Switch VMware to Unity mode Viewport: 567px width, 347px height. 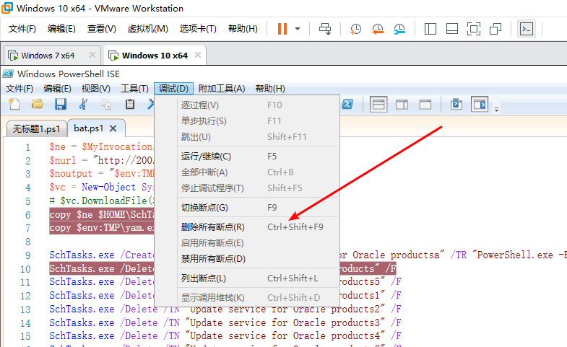point(495,29)
